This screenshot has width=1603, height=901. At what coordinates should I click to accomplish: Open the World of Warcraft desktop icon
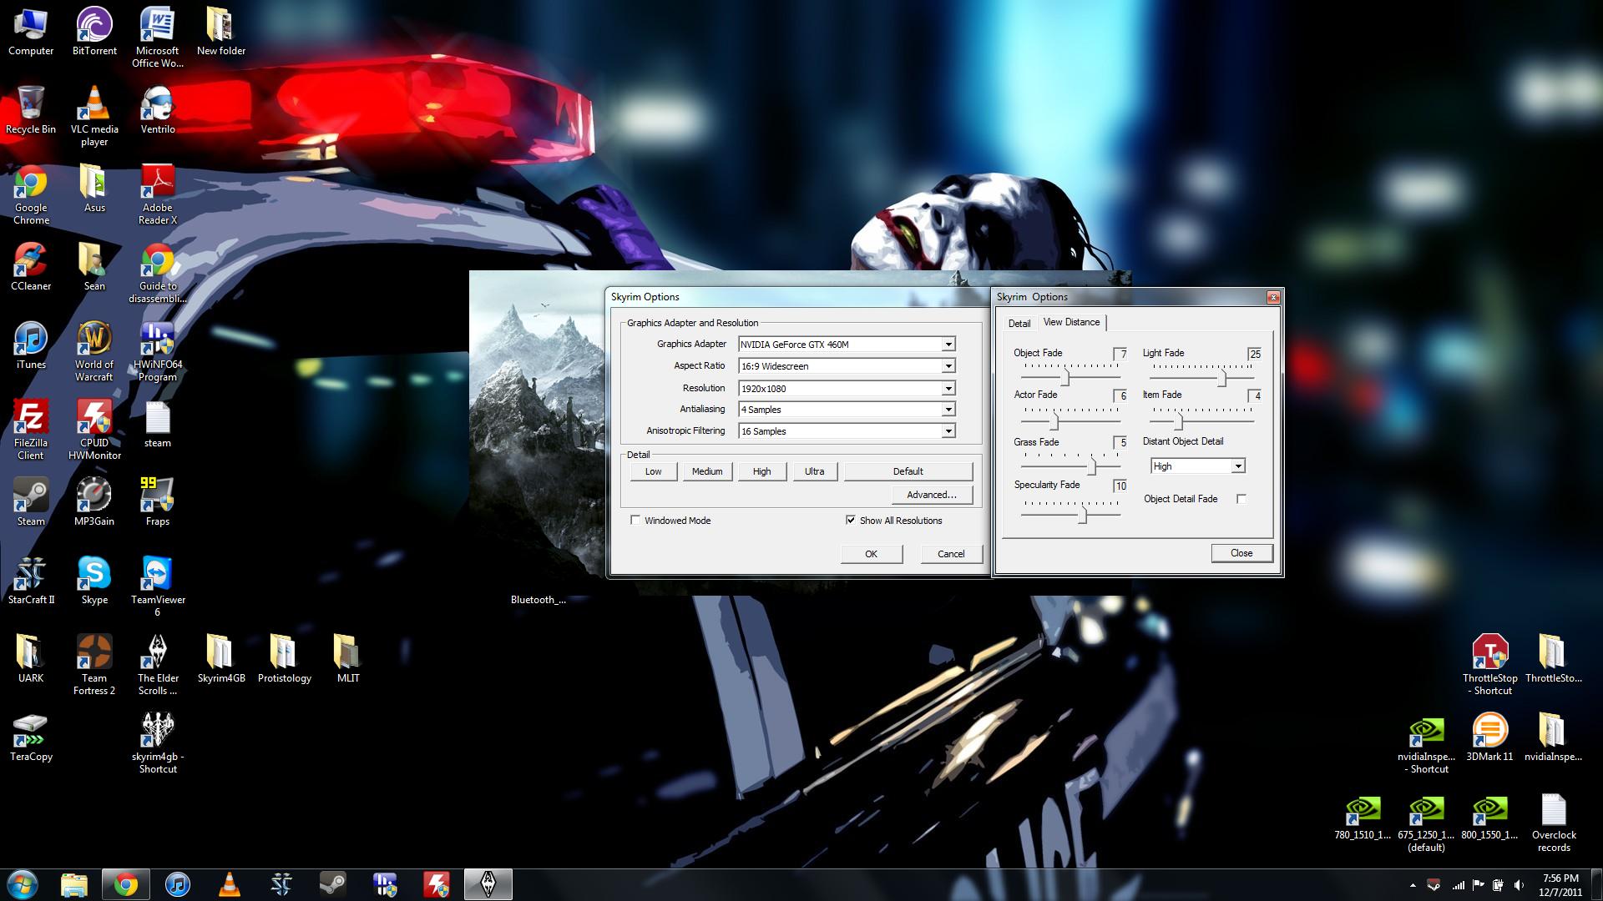94,351
